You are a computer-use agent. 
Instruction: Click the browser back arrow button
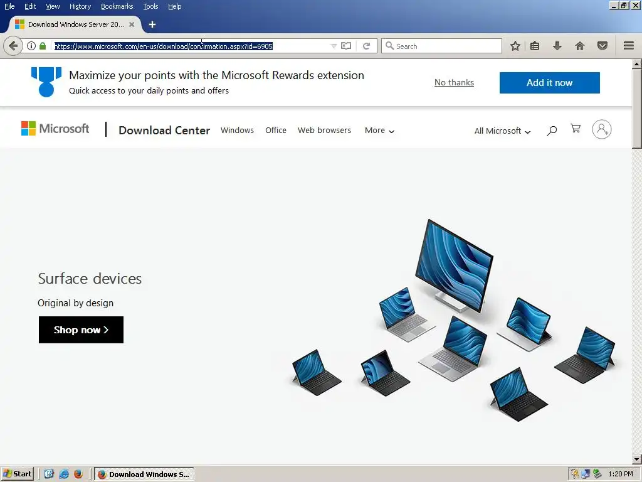click(13, 46)
